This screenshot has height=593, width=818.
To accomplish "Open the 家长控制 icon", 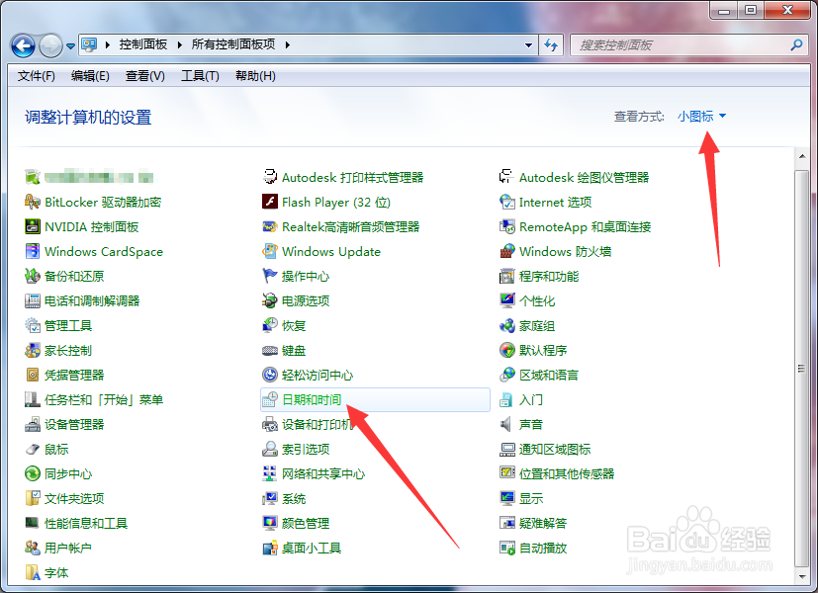I will click(33, 350).
